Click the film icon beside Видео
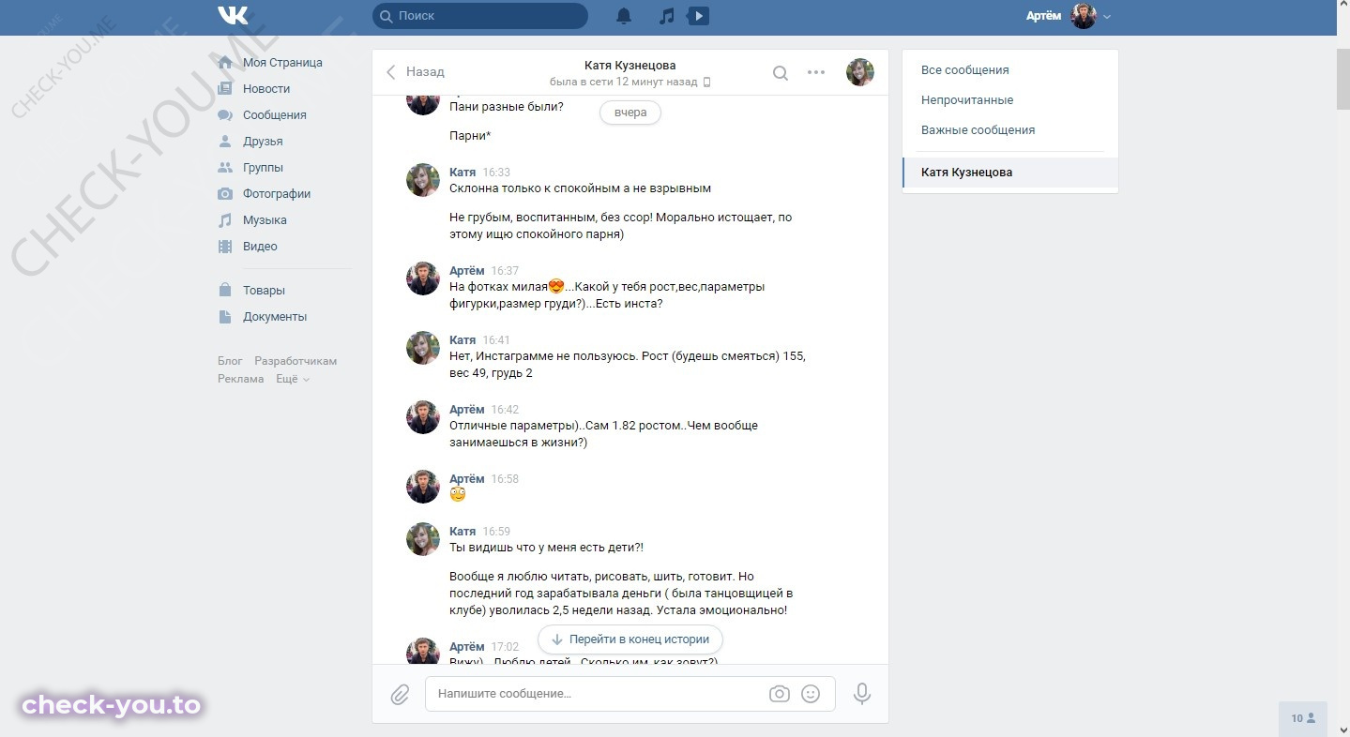The width and height of the screenshot is (1350, 737). 225,247
